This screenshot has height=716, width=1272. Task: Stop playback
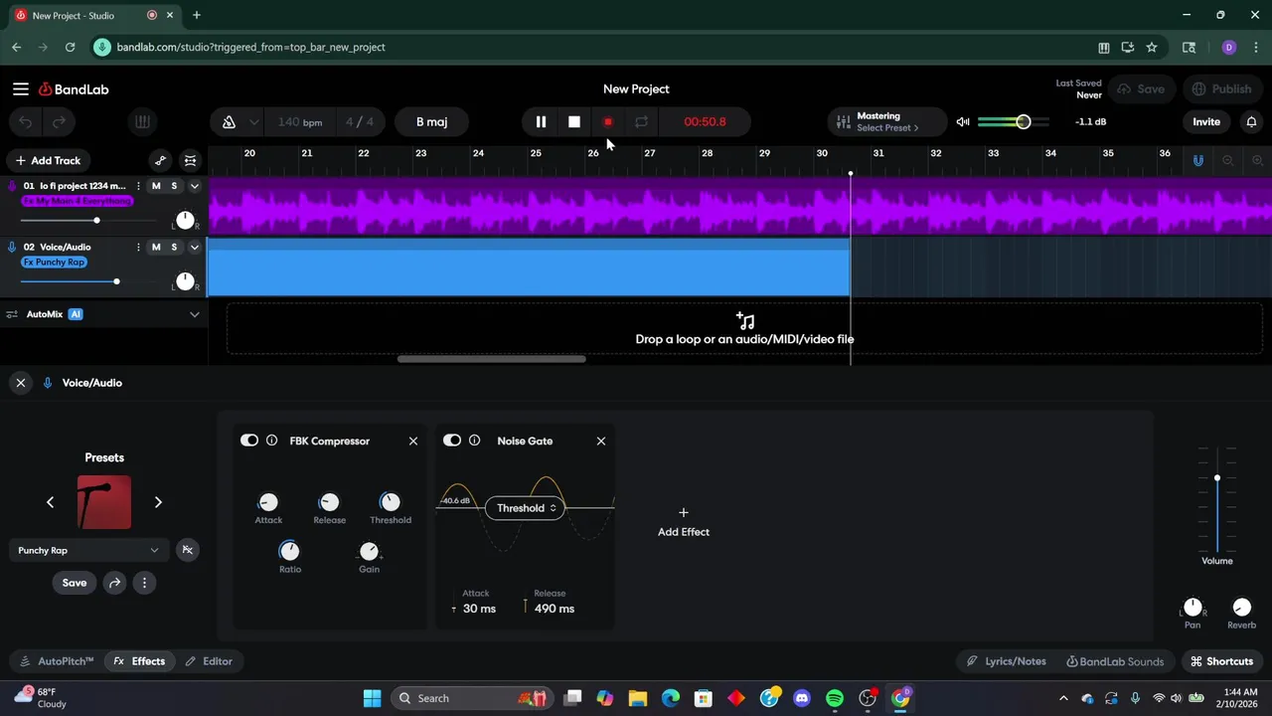[574, 122]
